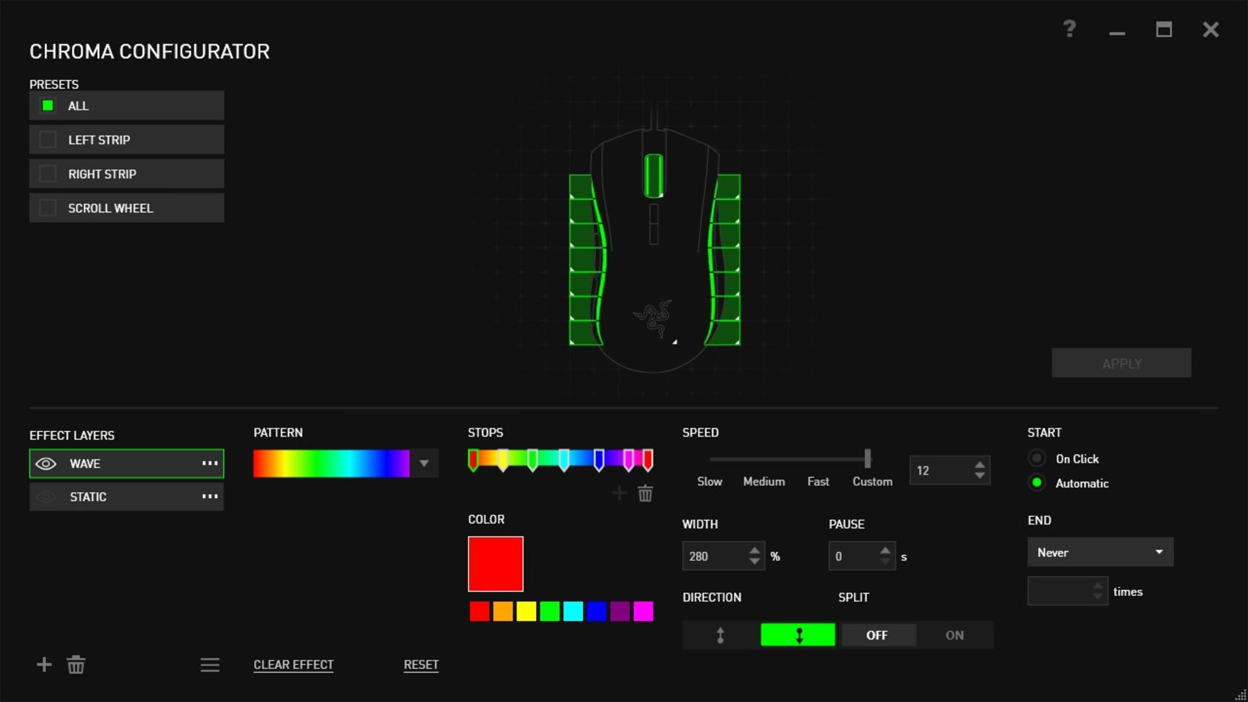
Task: Click the times count stepper
Action: [1098, 591]
